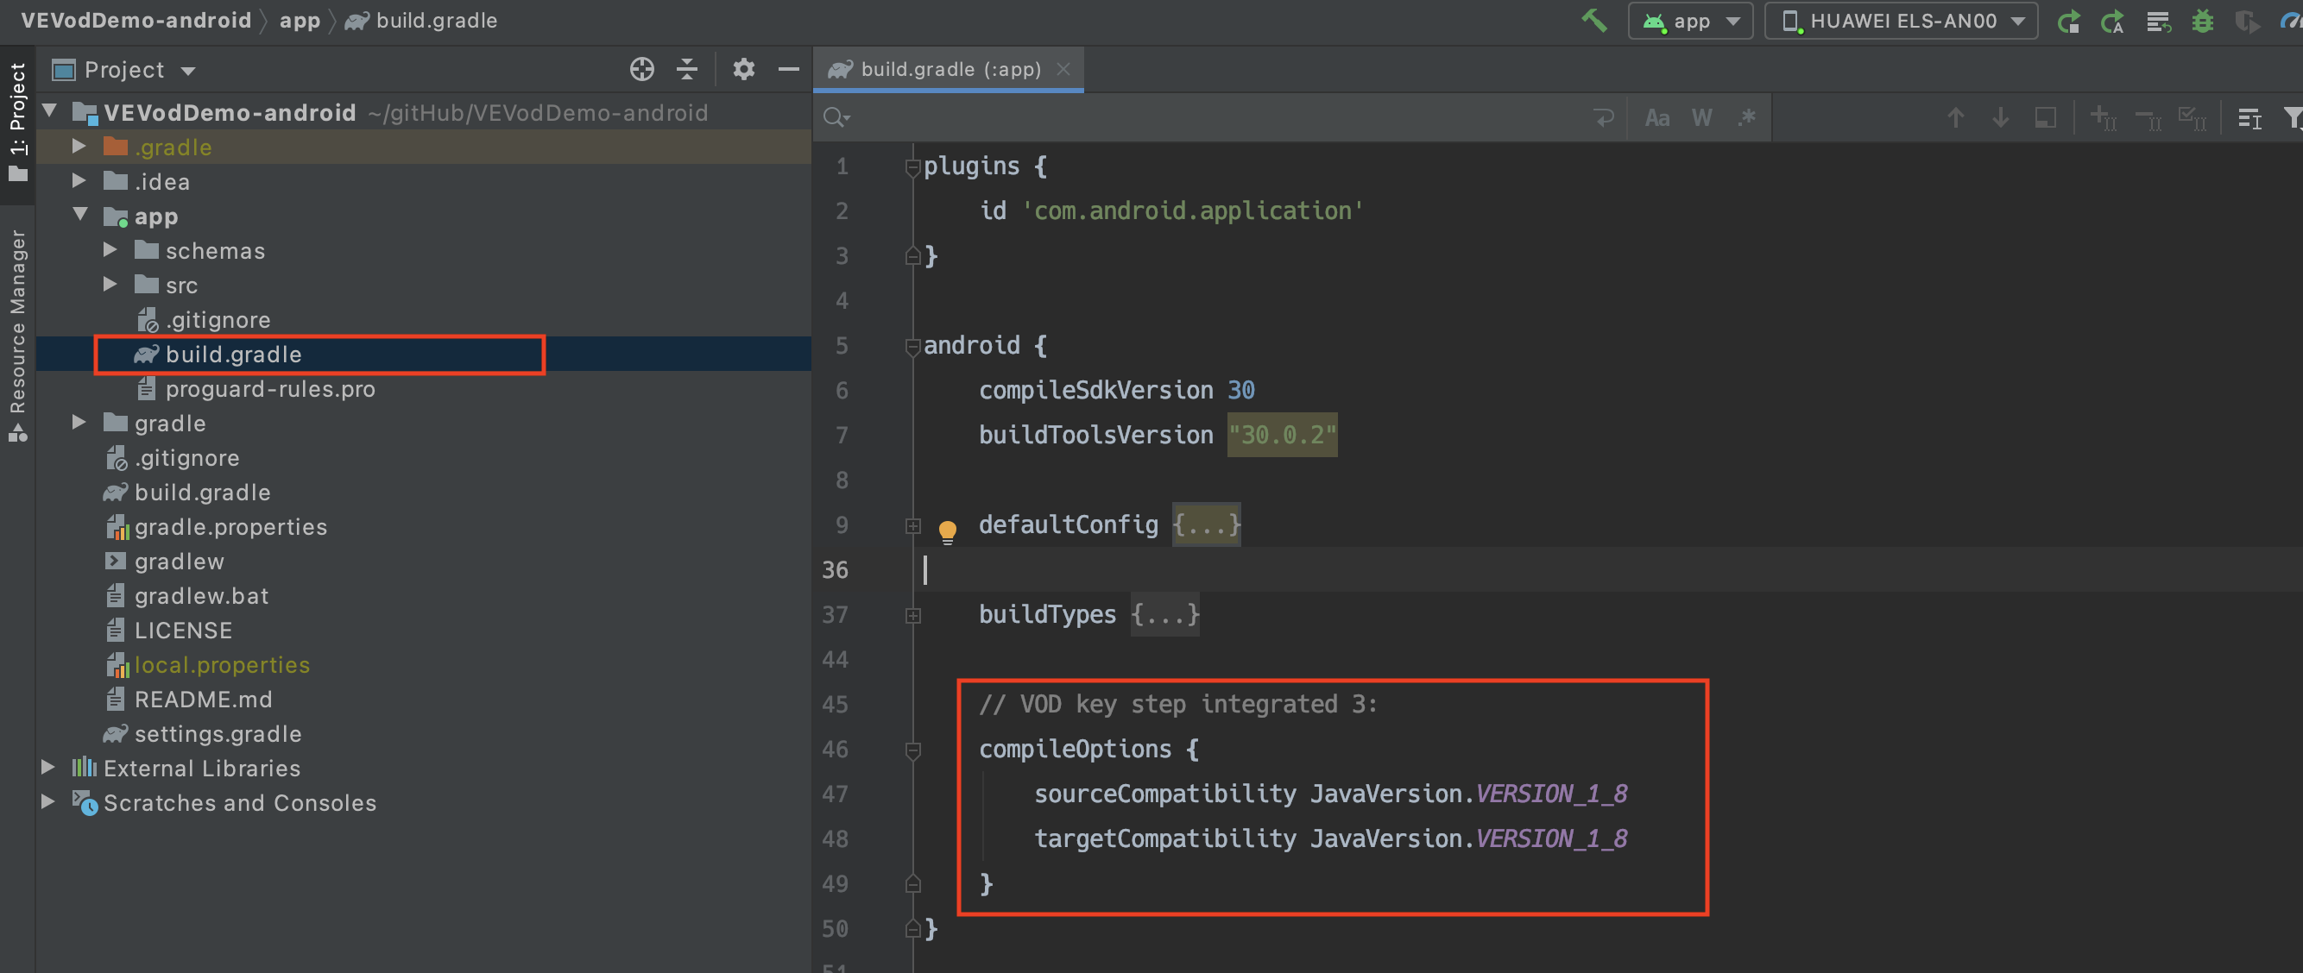Open the Resource Manager side tab

coord(18,335)
